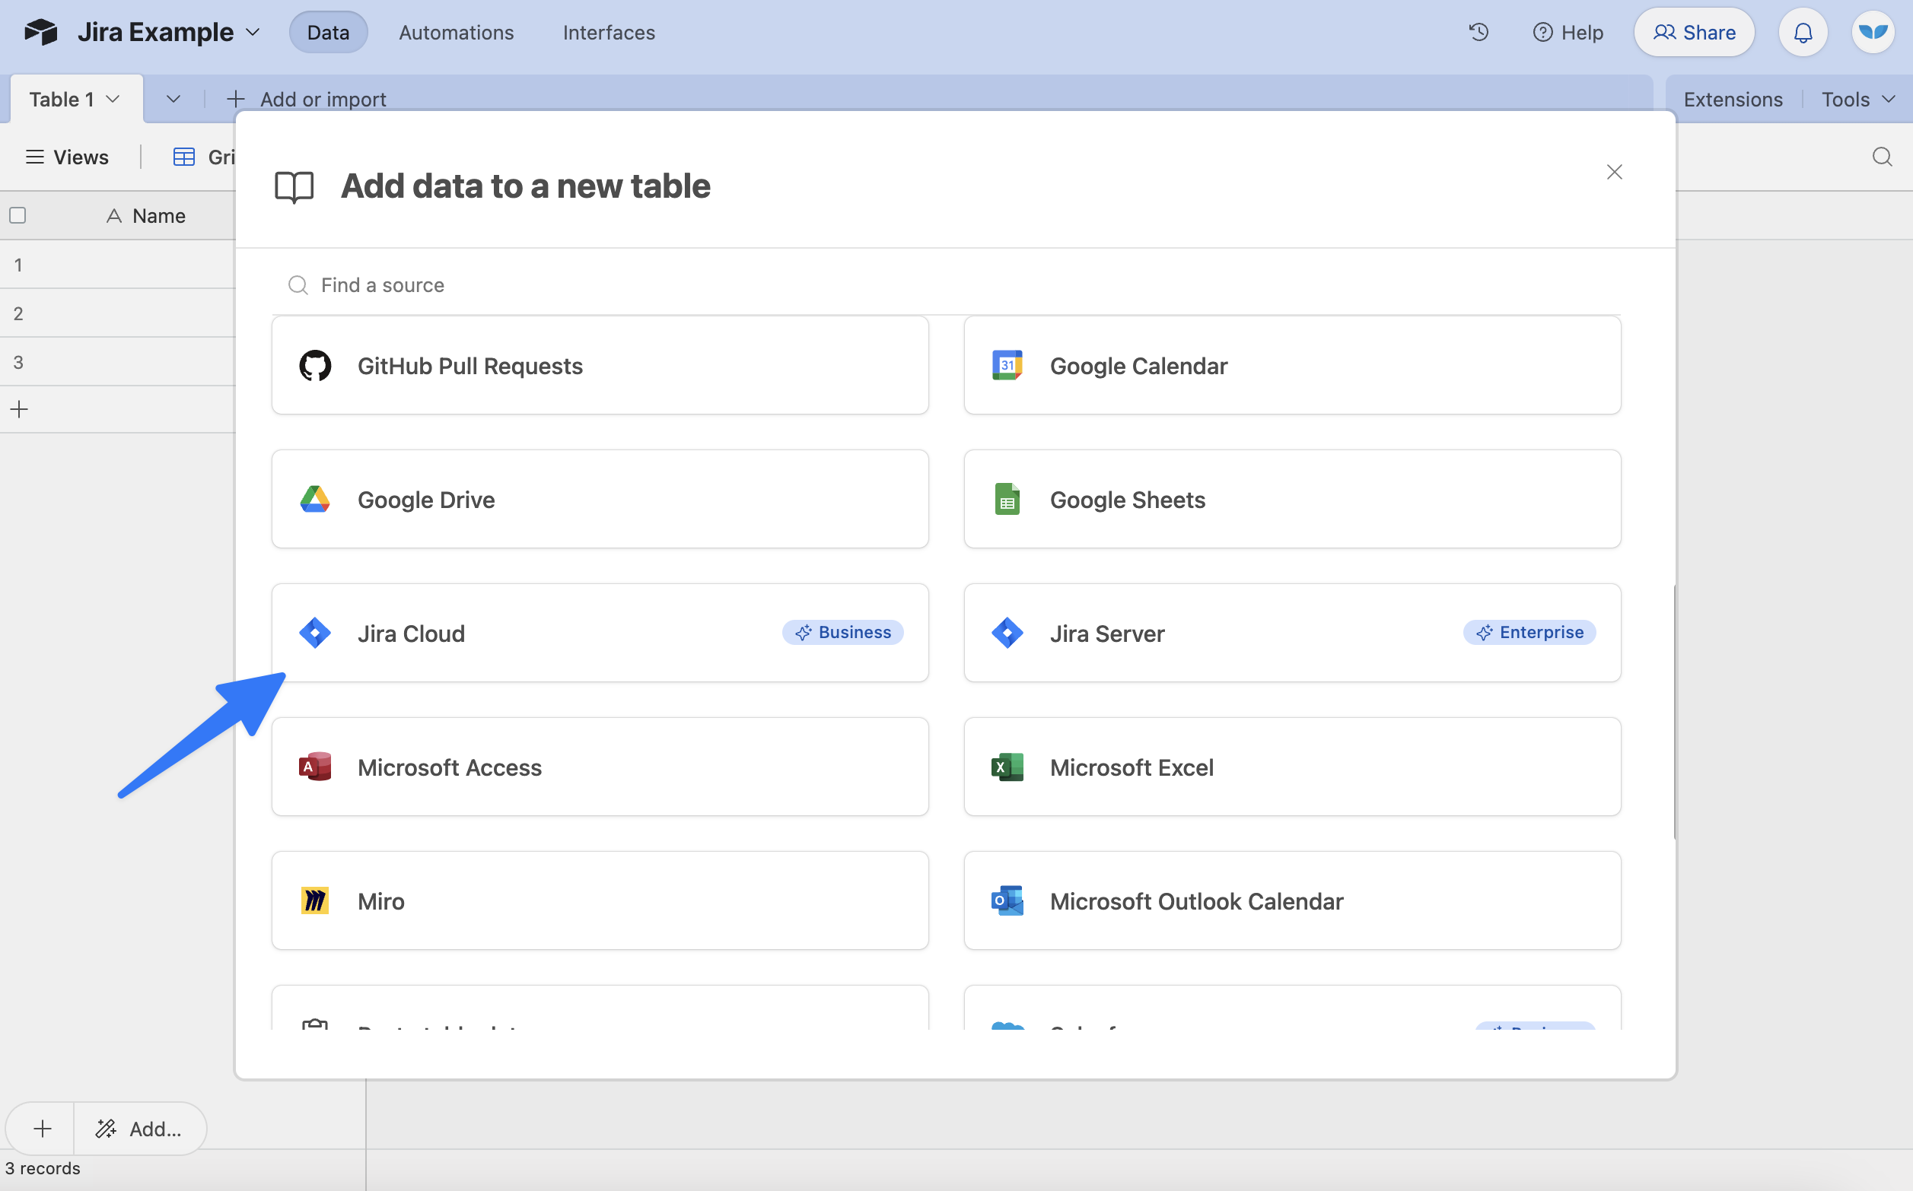
Task: Click the book icon beside the dialog title
Action: tap(294, 187)
